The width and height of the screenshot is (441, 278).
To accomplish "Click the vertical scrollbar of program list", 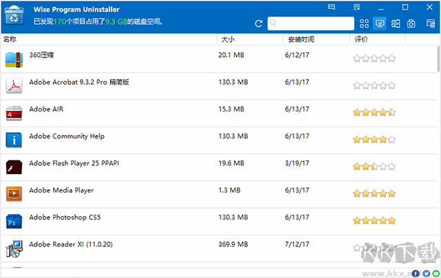I will click(438, 60).
